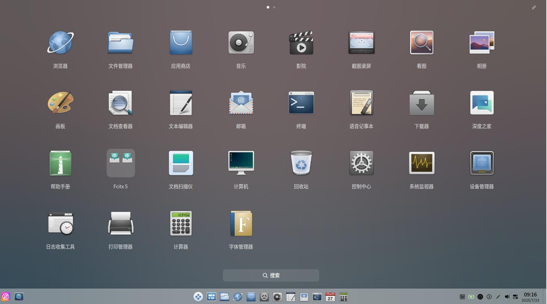This screenshot has width=547, height=304.
Task: Launch 语音记事本 voice notes
Action: click(x=361, y=103)
